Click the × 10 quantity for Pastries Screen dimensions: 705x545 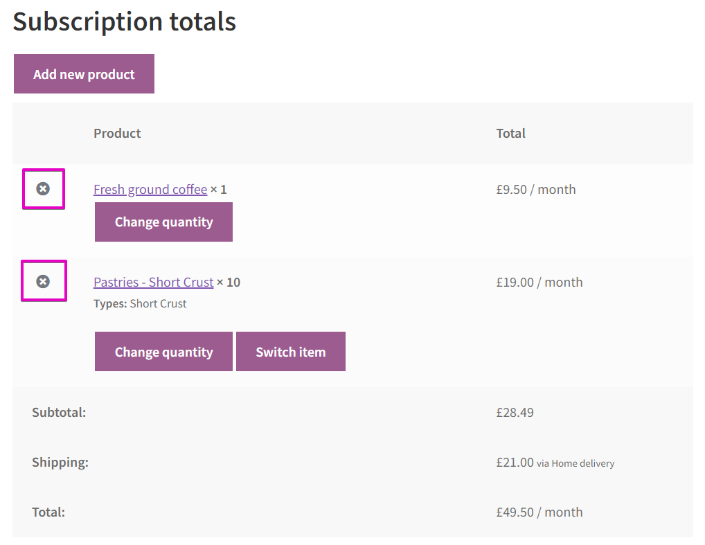point(229,283)
